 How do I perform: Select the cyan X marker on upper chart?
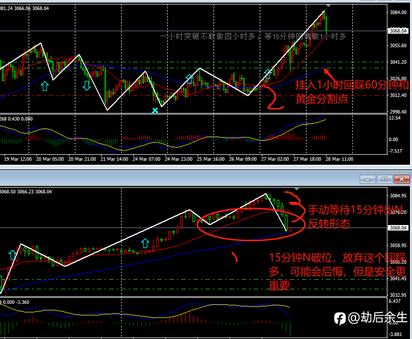coord(155,110)
